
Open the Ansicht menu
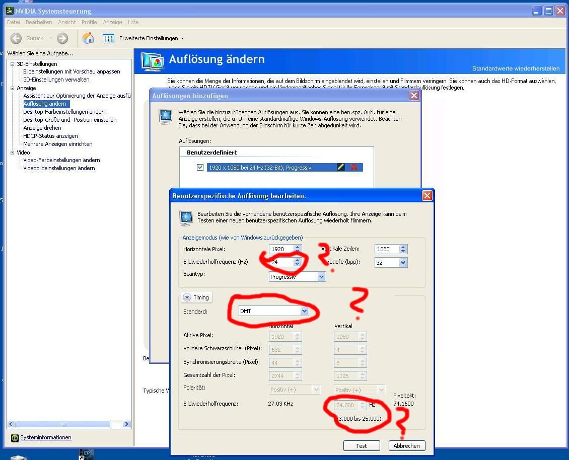coord(67,22)
